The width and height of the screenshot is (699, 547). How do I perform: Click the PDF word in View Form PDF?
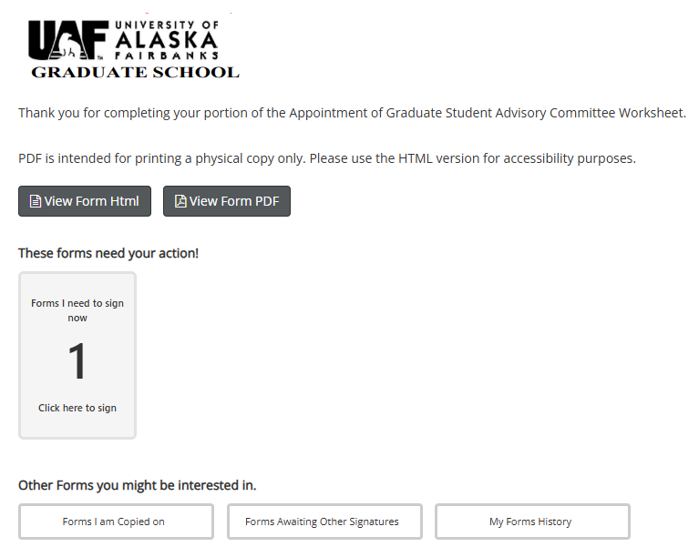[x=267, y=201]
